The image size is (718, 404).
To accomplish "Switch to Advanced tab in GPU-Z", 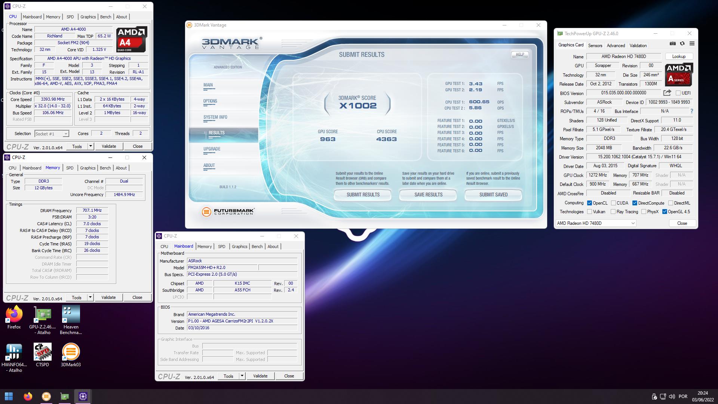I will (x=616, y=46).
